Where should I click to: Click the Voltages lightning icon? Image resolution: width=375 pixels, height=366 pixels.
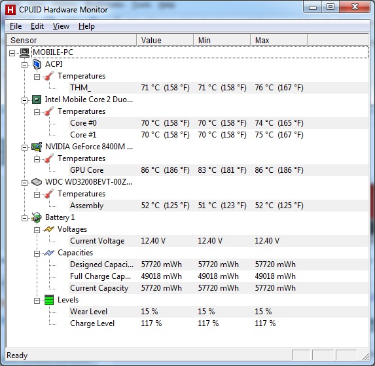(x=49, y=229)
